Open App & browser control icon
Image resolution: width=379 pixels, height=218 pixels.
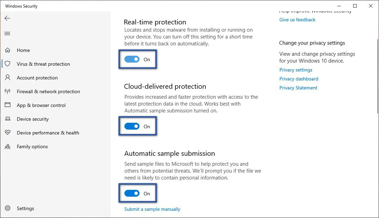click(x=8, y=105)
